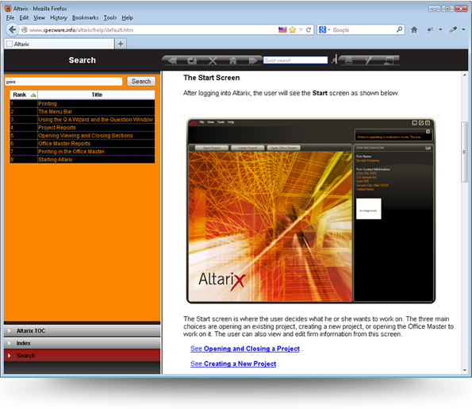This screenshot has height=409, width=472.
Task: Click the Search button in left panel
Action: click(141, 81)
